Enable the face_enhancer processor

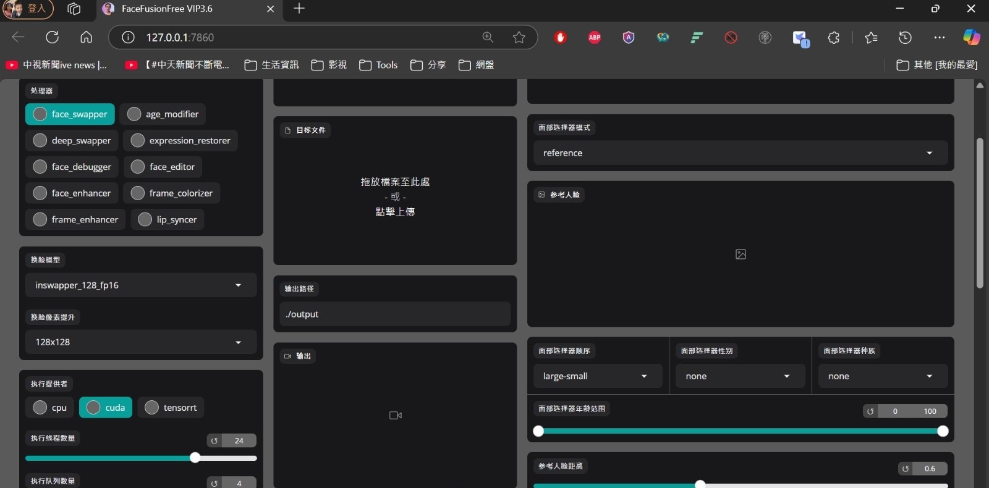pos(41,193)
